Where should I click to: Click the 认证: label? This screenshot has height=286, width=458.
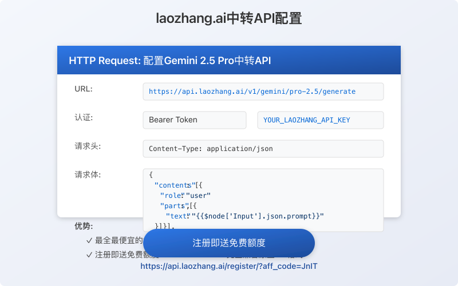tap(84, 117)
